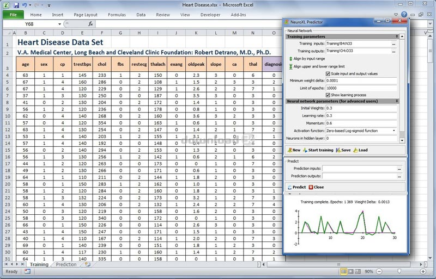Browse range for Prediction inputs using ellipsis

click(399, 169)
